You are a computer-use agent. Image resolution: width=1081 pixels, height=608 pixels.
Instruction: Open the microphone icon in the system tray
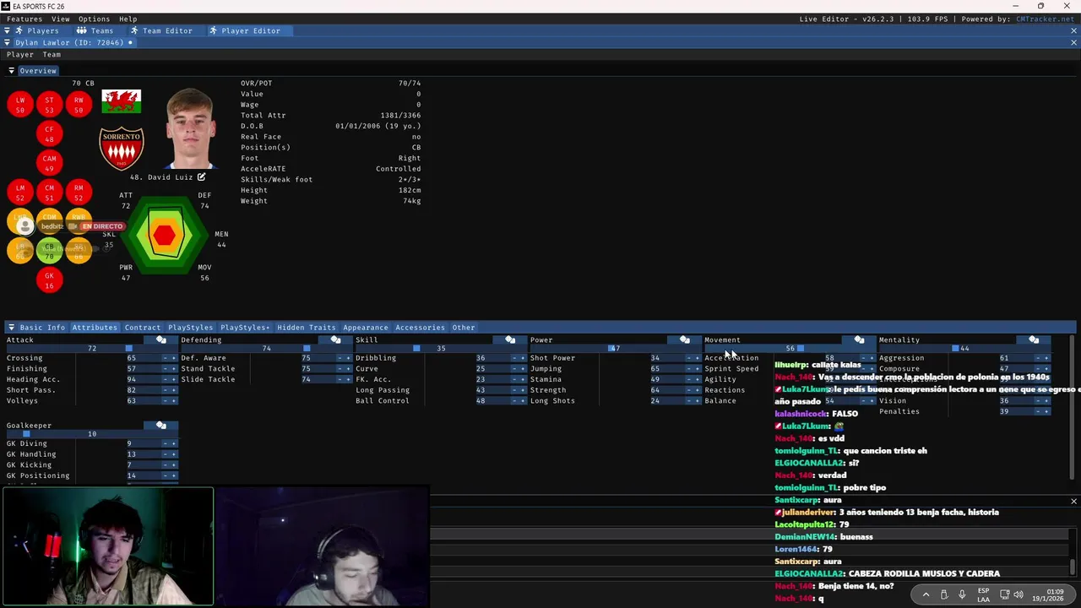pos(962,594)
